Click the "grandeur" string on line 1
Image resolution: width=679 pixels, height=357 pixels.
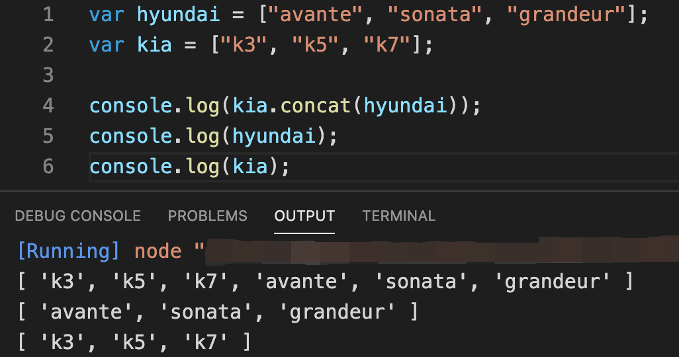tap(566, 16)
